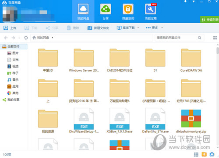
Task: Select the CorelDRAW X6 folder
Action: [x=191, y=60]
